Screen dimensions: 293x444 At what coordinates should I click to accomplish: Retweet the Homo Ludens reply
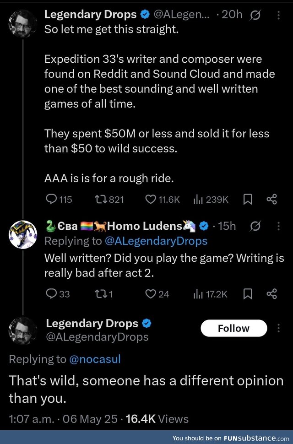pos(101,294)
